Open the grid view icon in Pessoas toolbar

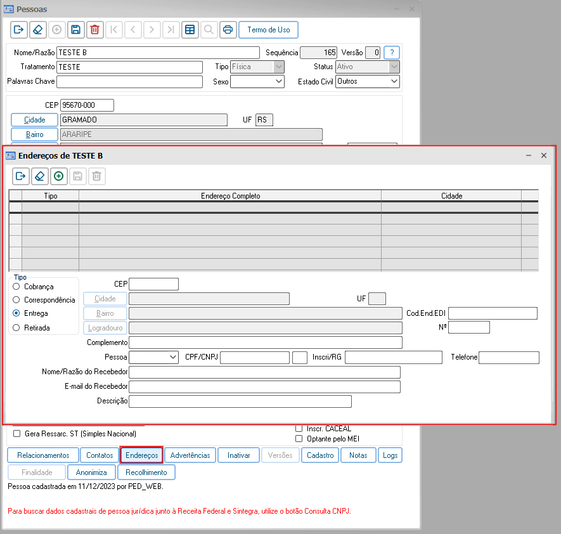[190, 30]
